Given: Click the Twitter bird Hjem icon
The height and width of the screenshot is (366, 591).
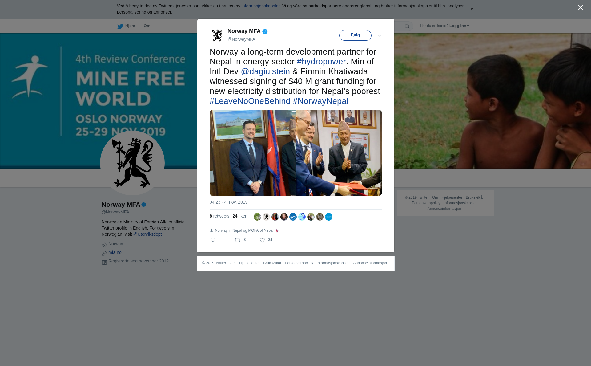Looking at the screenshot, I should 120,26.
